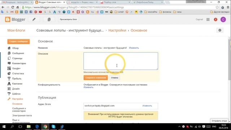Switch to the ИнфобизнесToday tab

(148, 2)
